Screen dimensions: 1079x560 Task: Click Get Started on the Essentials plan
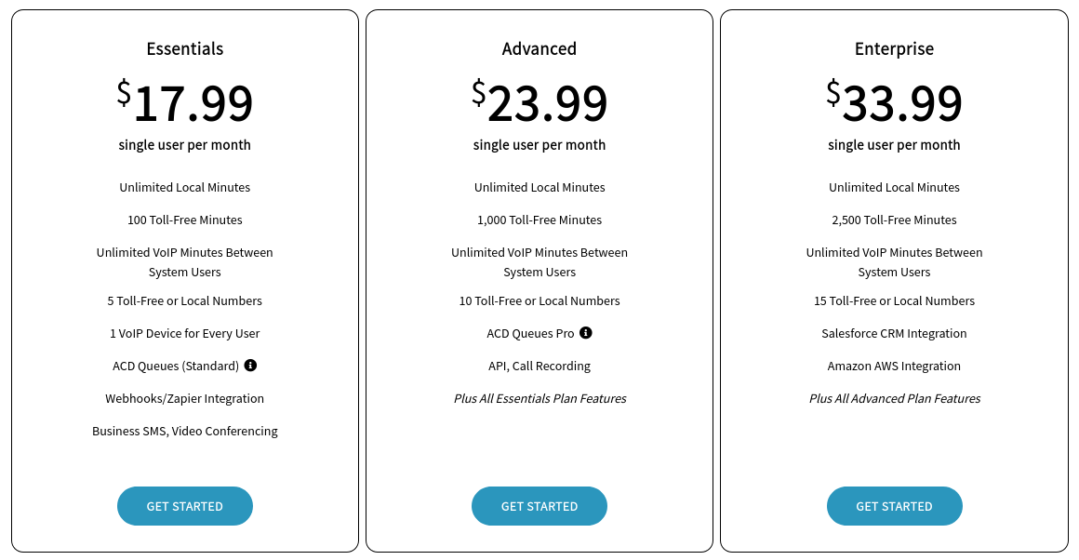pyautogui.click(x=185, y=506)
